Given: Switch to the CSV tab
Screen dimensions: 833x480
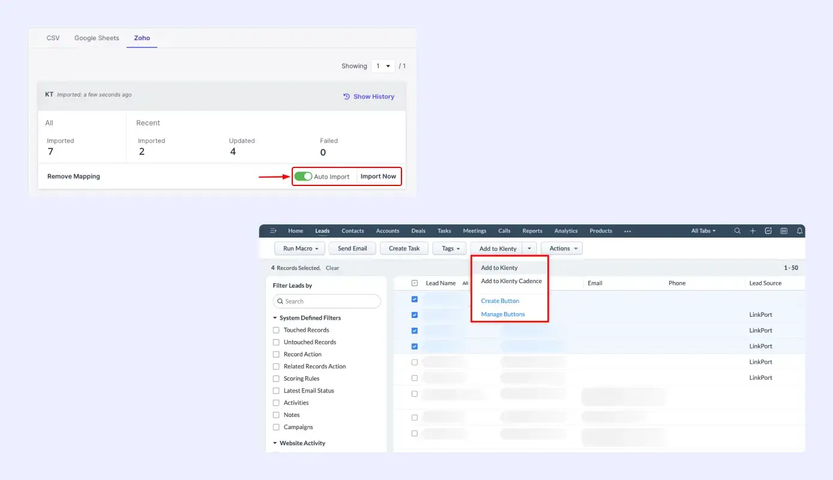Looking at the screenshot, I should [x=53, y=38].
